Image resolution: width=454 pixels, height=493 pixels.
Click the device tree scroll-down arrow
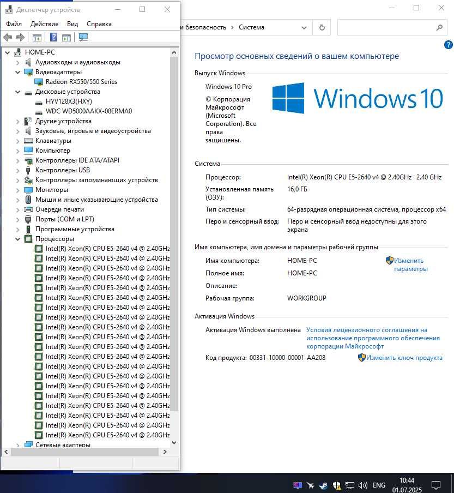click(x=174, y=443)
